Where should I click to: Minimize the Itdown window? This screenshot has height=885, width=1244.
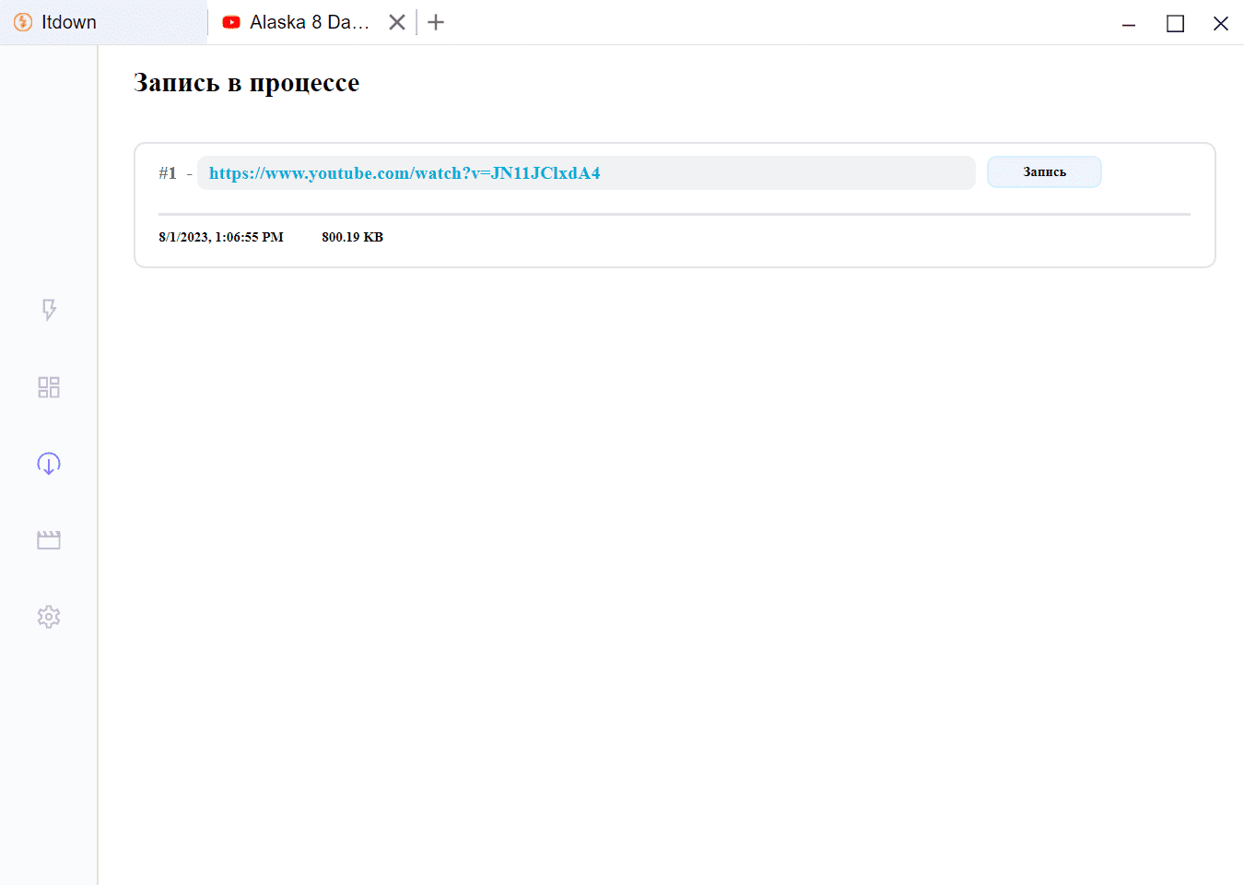click(x=1129, y=23)
